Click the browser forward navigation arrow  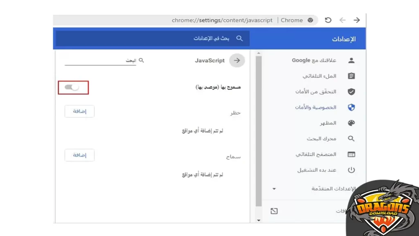pos(356,20)
